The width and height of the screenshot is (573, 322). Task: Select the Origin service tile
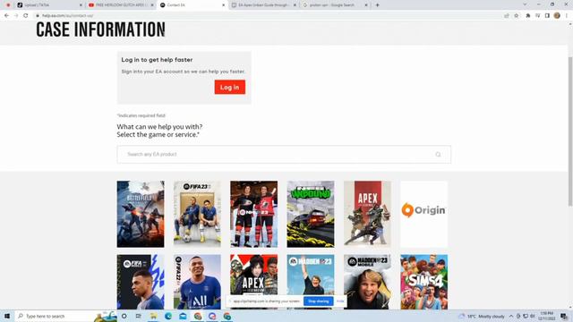click(x=423, y=214)
